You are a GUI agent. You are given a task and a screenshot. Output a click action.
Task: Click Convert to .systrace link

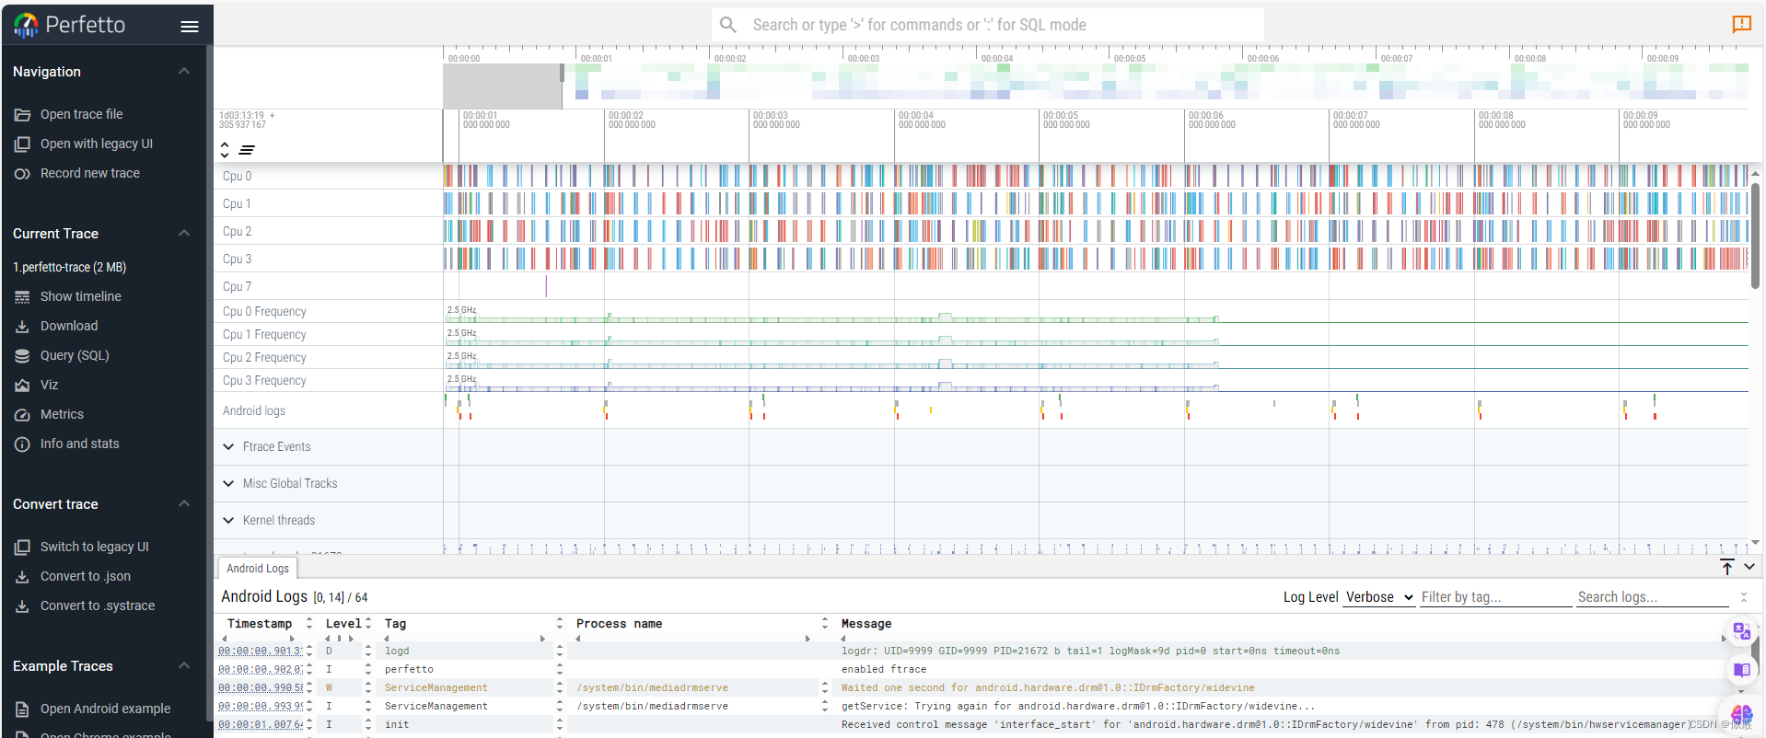(98, 606)
